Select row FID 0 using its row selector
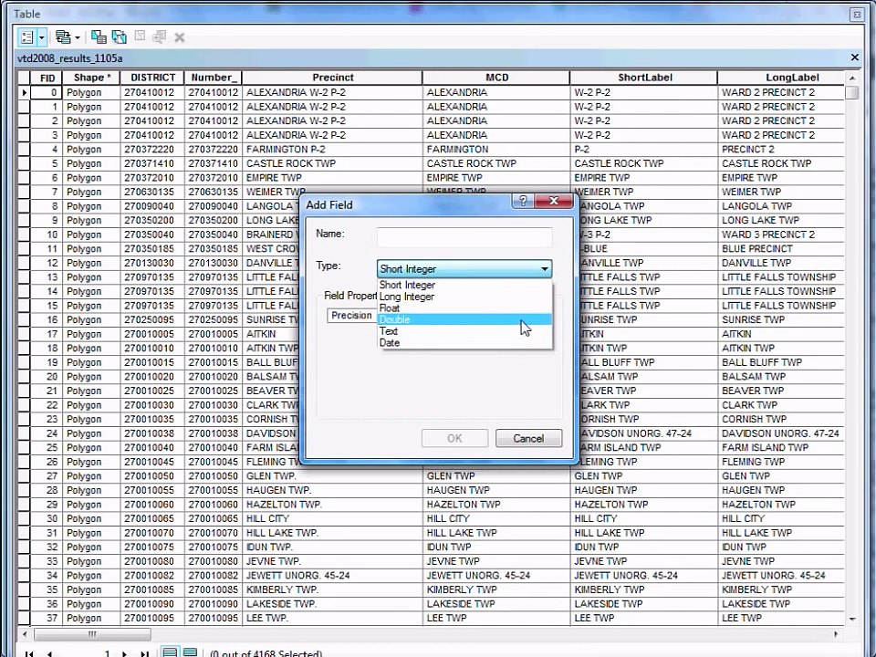 click(x=24, y=92)
